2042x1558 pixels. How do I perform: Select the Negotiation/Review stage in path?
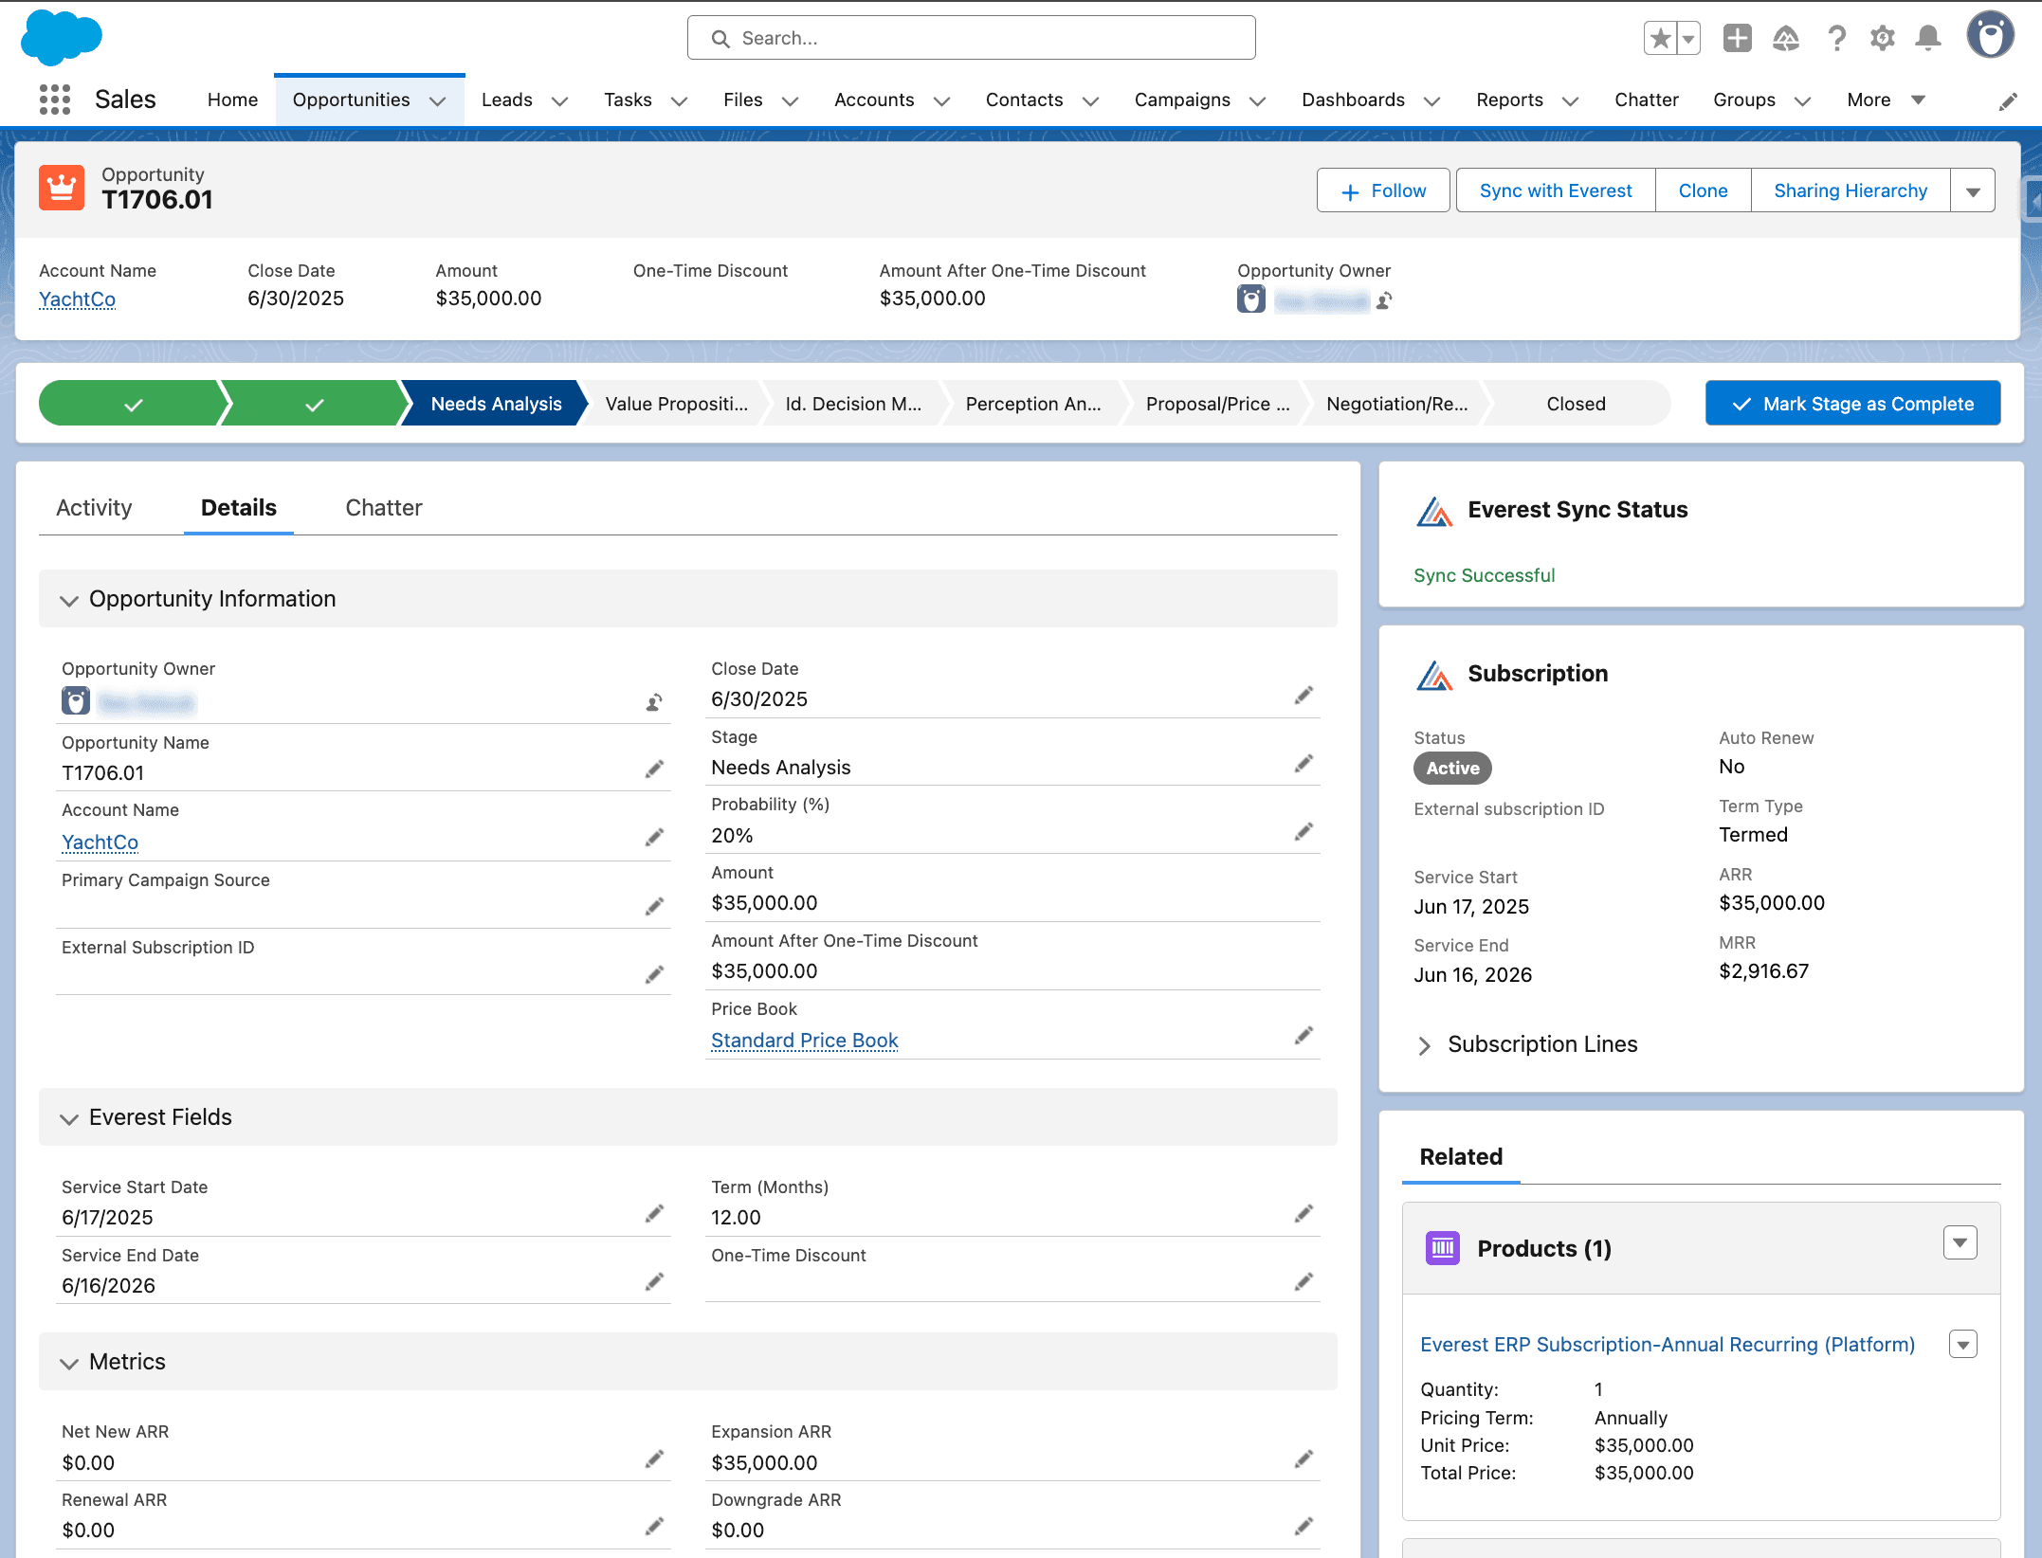click(1397, 404)
